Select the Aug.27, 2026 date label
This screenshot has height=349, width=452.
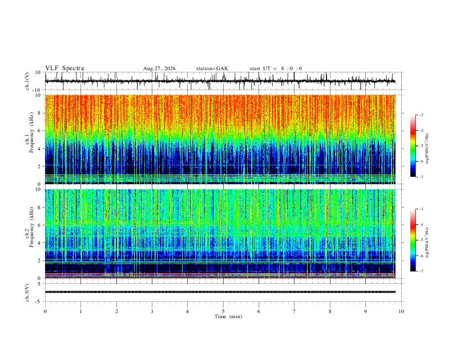click(x=159, y=68)
